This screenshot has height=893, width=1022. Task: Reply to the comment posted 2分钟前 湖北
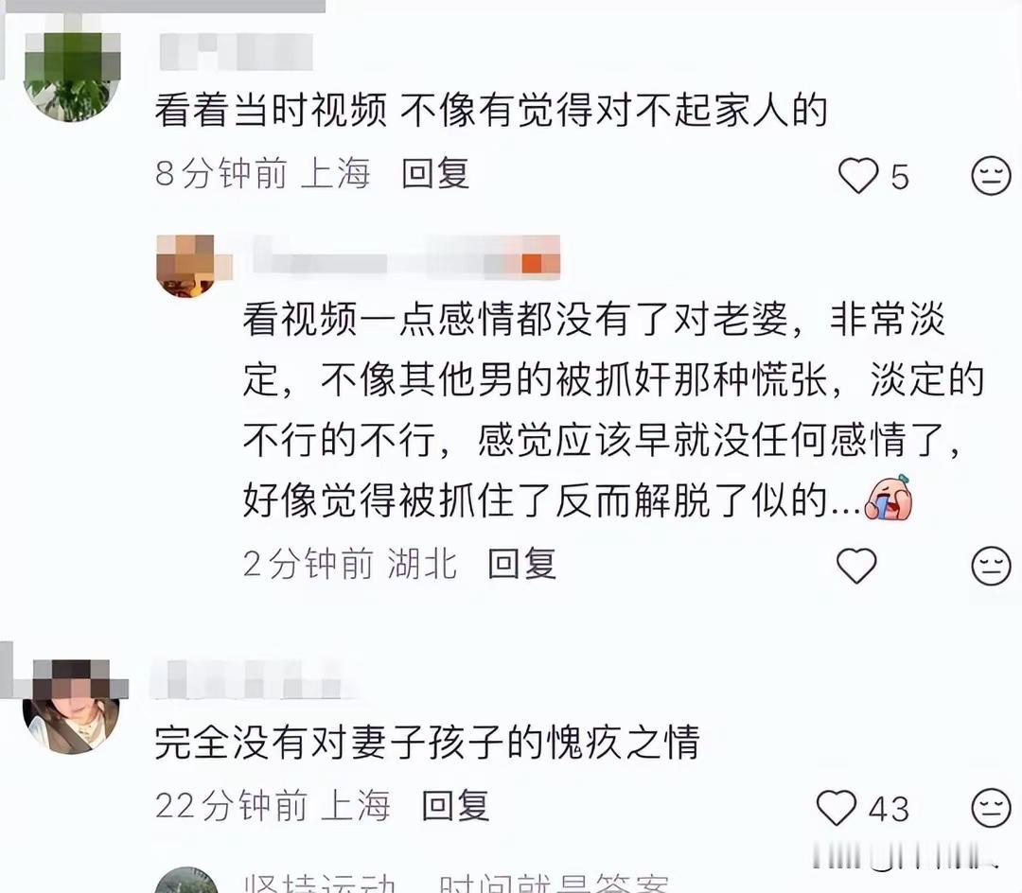[522, 564]
